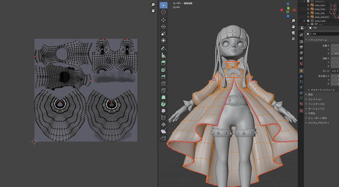Select the 3D Cursor tool
339x187 pixels.
163,12
